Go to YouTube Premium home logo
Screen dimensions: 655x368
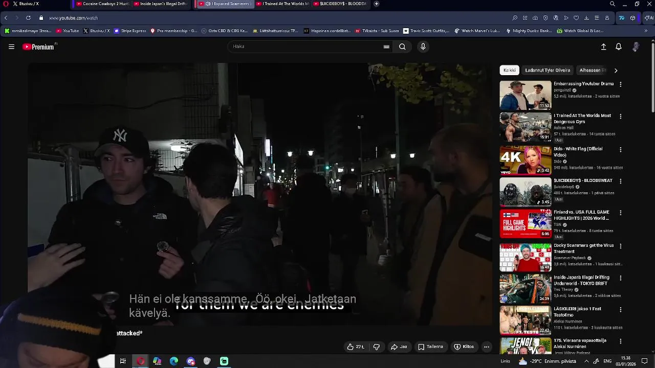39,47
